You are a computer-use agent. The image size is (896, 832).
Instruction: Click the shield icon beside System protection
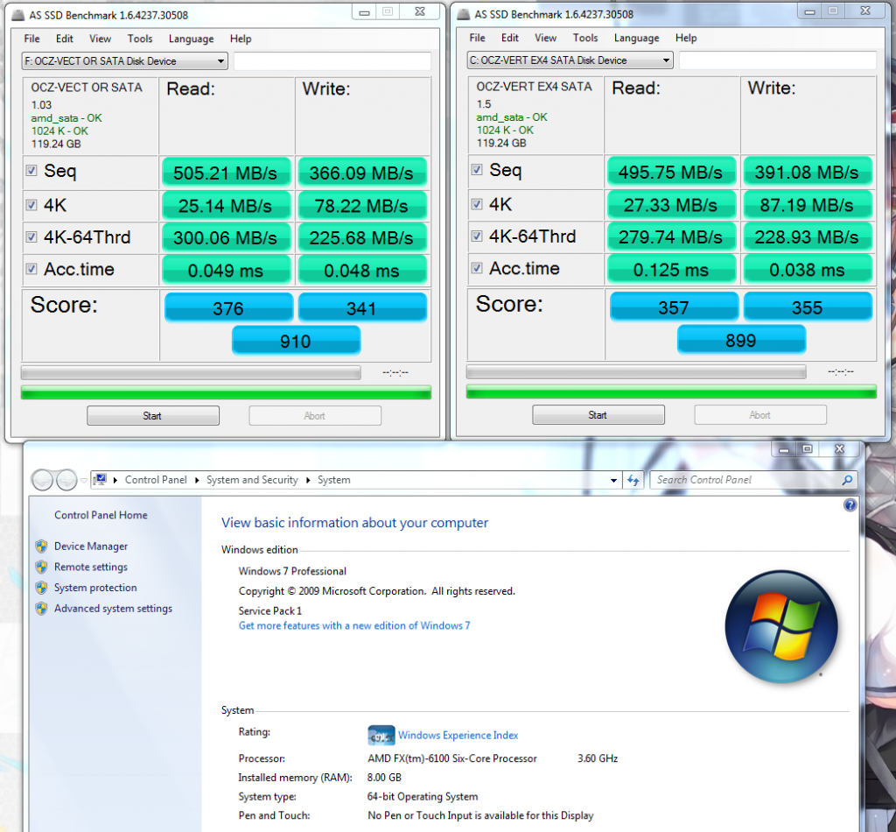40,588
